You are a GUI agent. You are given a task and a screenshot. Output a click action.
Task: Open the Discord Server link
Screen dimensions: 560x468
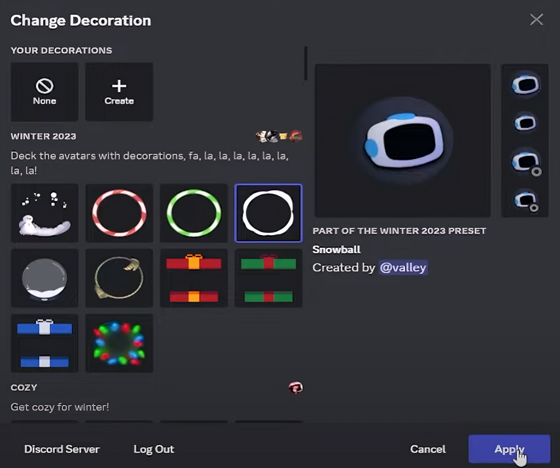coord(62,449)
